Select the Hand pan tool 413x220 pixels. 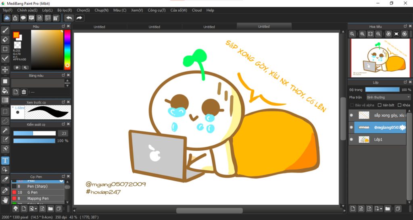pyautogui.click(x=5, y=200)
